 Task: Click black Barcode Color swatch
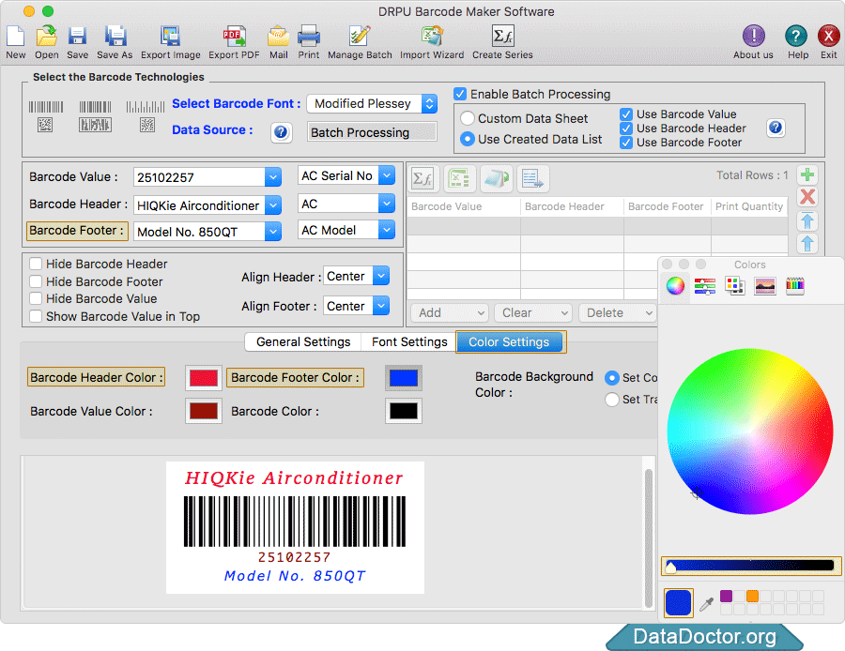(x=404, y=412)
